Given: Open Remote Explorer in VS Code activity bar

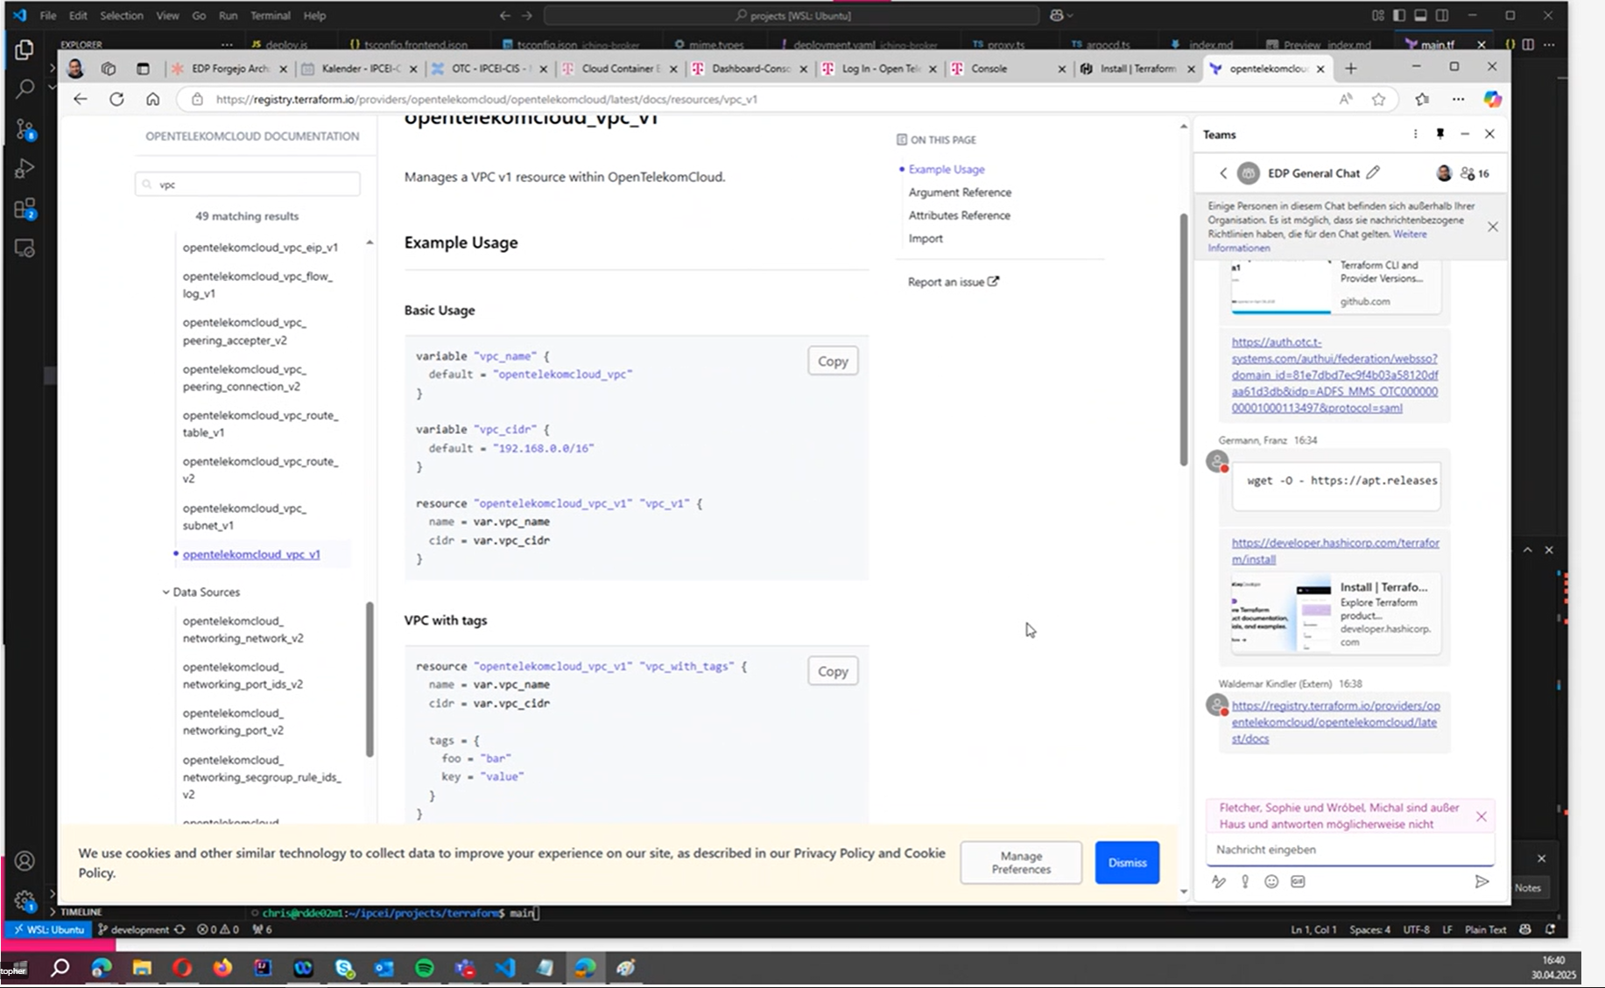Looking at the screenshot, I should point(25,249).
